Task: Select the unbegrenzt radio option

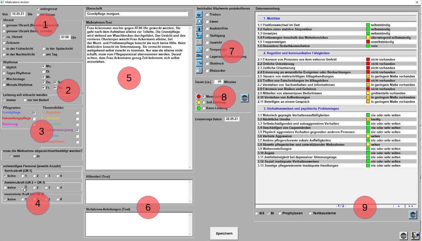Action: [x=38, y=9]
